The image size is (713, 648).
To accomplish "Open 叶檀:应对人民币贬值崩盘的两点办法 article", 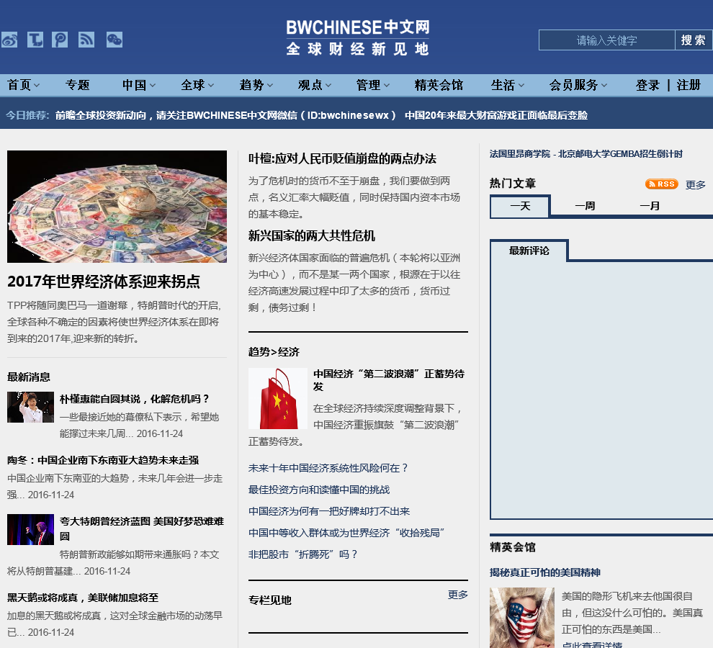I will point(342,158).
